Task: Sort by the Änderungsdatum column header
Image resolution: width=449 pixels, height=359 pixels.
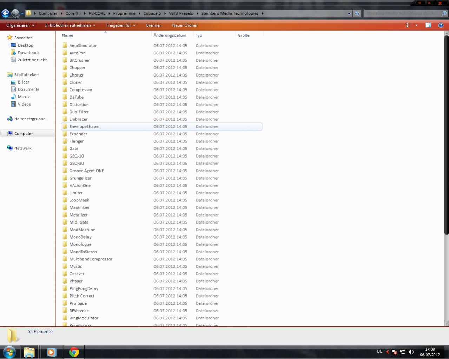Action: pos(172,35)
